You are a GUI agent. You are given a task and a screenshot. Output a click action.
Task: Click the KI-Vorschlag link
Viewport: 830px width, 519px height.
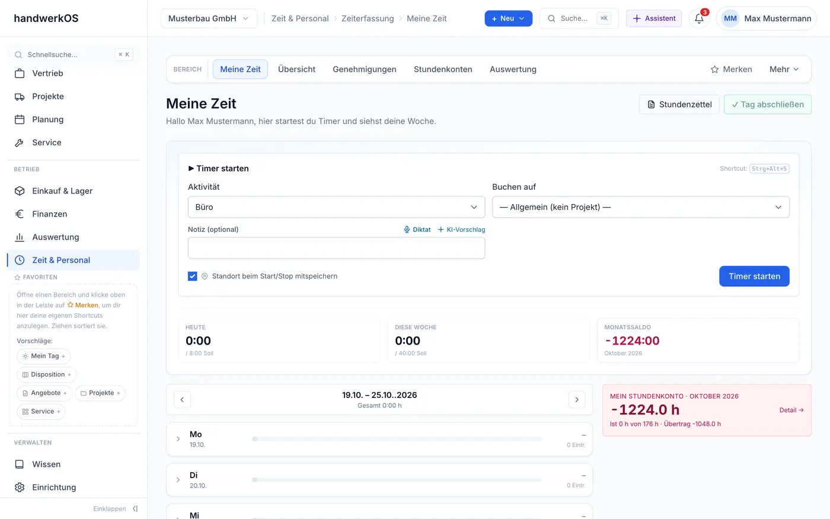coord(461,230)
